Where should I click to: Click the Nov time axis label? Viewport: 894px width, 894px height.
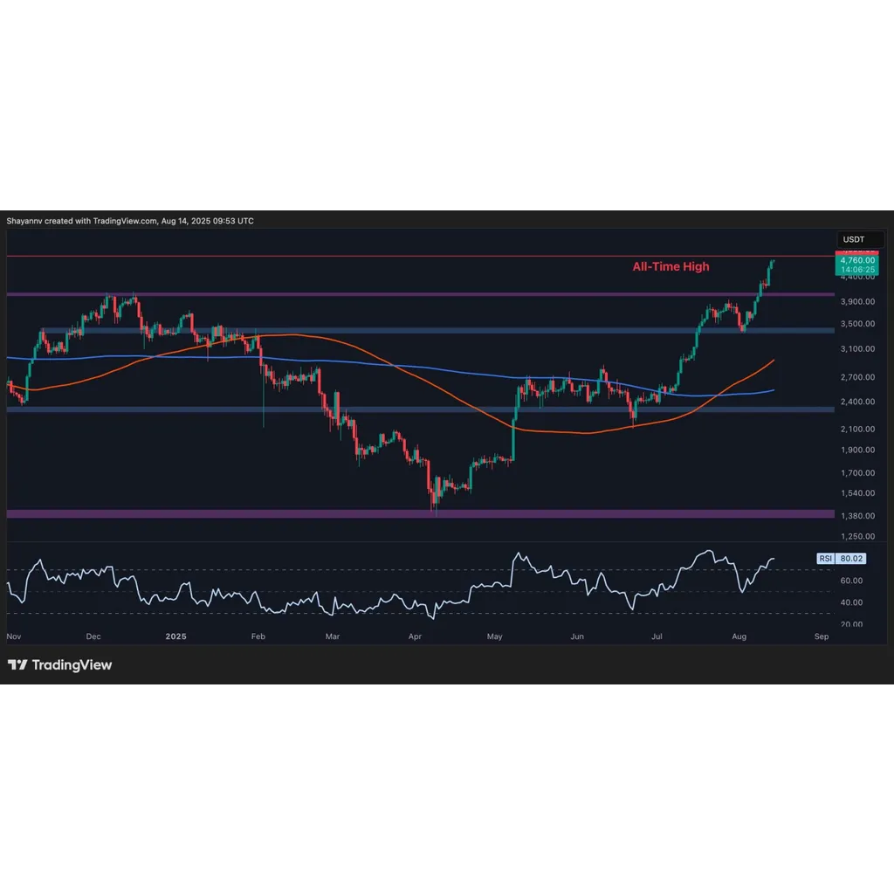pyautogui.click(x=14, y=636)
